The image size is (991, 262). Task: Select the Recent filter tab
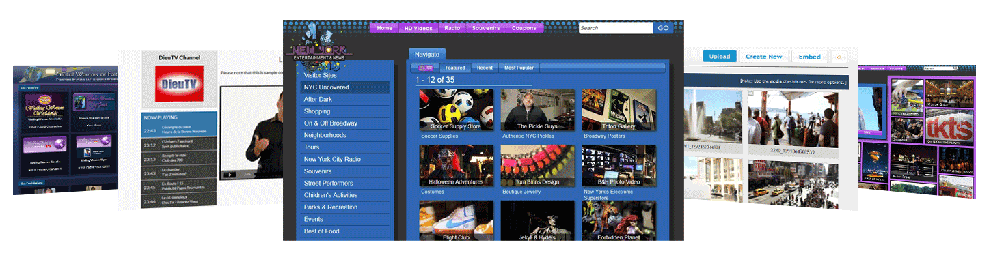click(x=485, y=68)
